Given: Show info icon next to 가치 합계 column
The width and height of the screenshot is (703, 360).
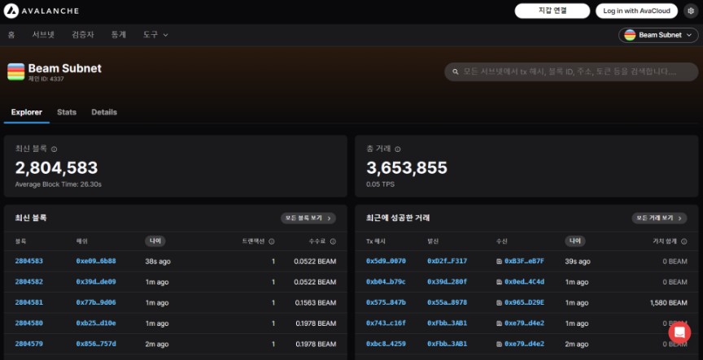Looking at the screenshot, I should (x=683, y=241).
